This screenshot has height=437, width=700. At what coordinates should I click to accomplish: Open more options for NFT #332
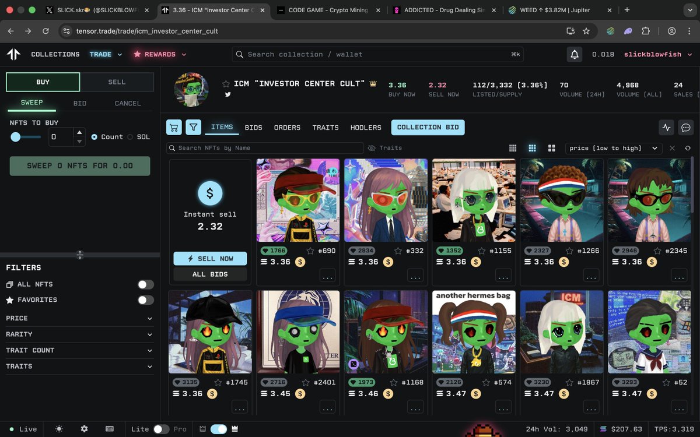point(415,276)
